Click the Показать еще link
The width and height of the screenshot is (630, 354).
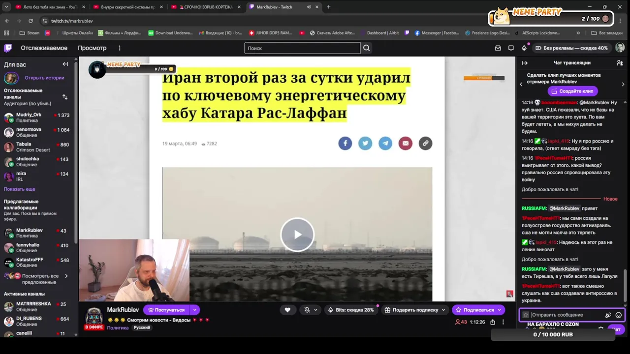[x=19, y=189]
